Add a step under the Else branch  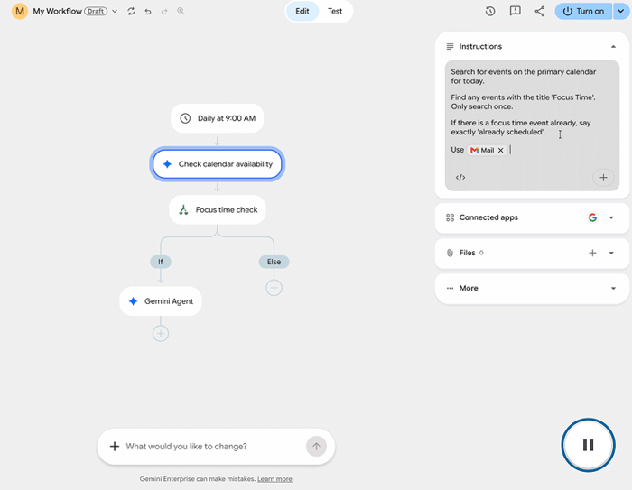[274, 288]
